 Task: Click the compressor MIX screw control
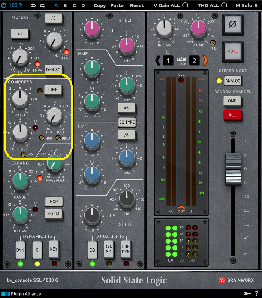point(24,154)
